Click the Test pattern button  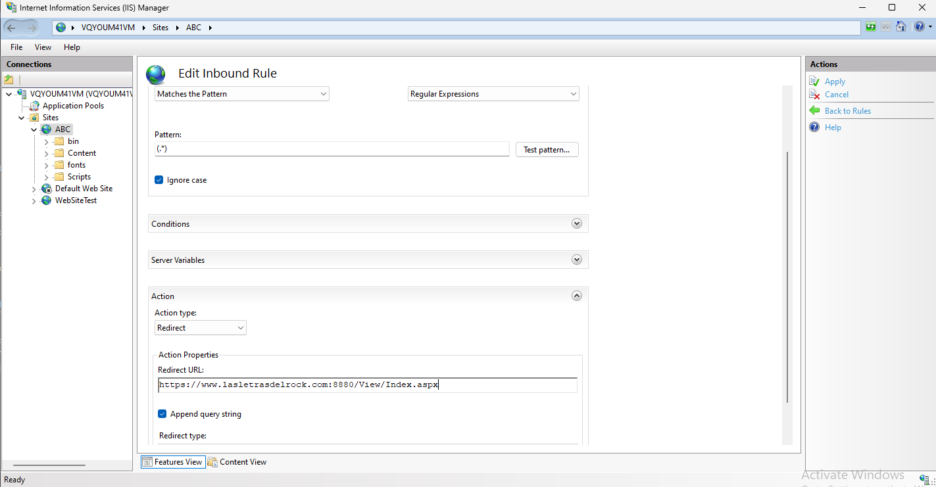[x=547, y=150]
